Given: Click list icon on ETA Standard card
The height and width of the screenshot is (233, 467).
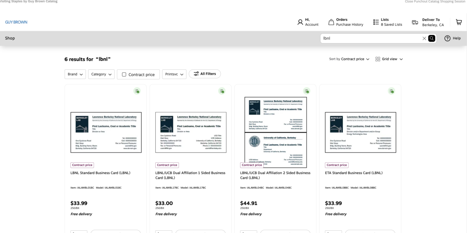Looking at the screenshot, I should point(392,91).
